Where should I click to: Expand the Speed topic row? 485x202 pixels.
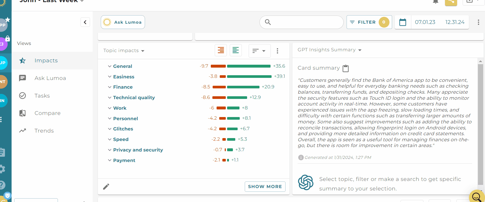pyautogui.click(x=109, y=139)
